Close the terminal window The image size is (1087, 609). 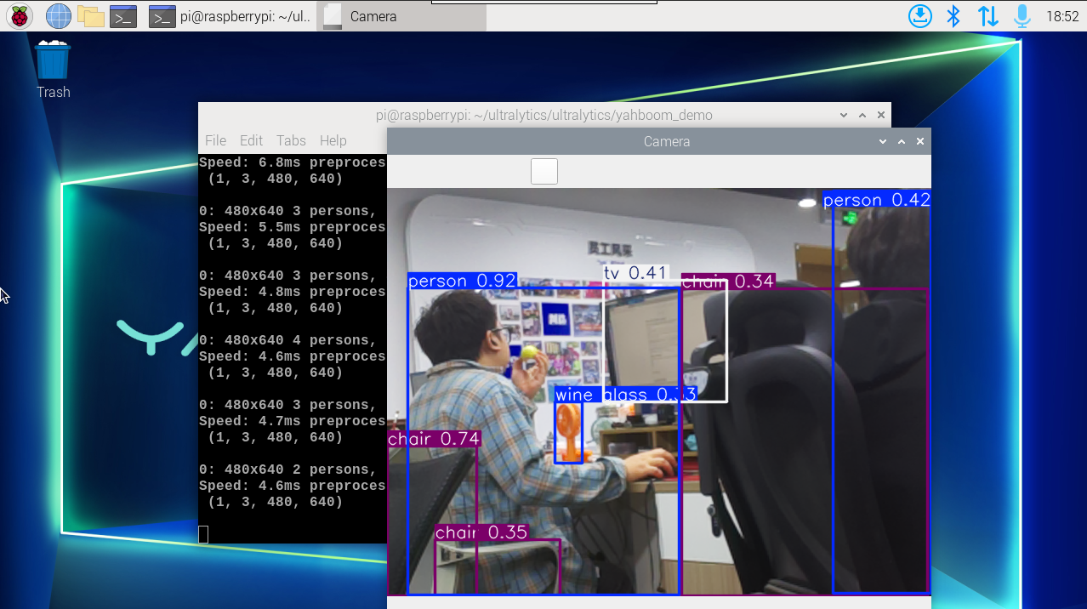(x=881, y=115)
